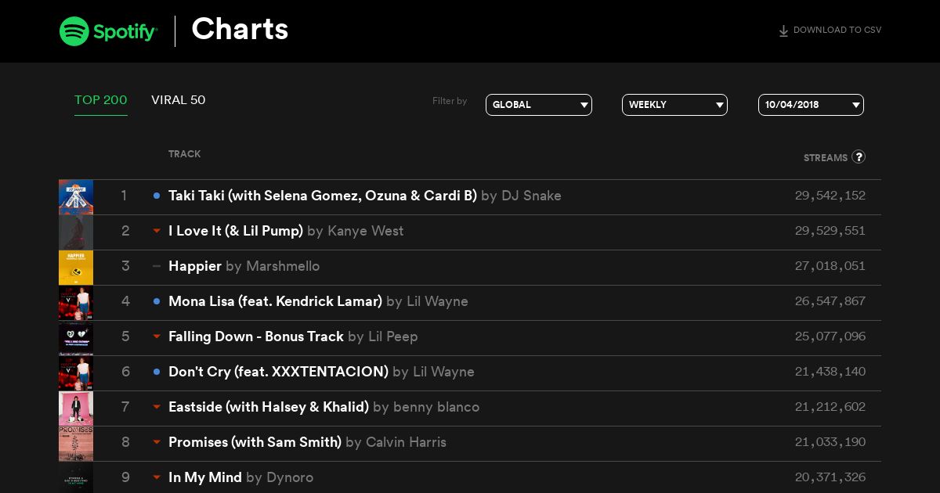Image resolution: width=940 pixels, height=493 pixels.
Task: Click the Charts heading text
Action: pos(240,30)
